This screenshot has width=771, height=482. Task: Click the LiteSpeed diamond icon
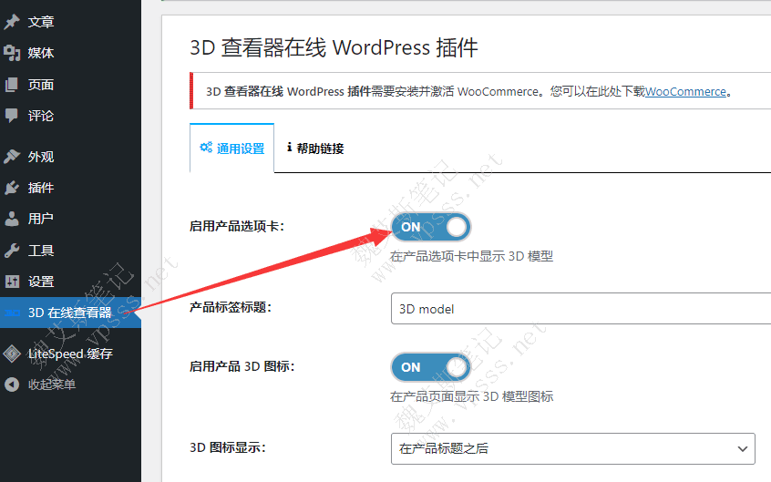pos(12,354)
